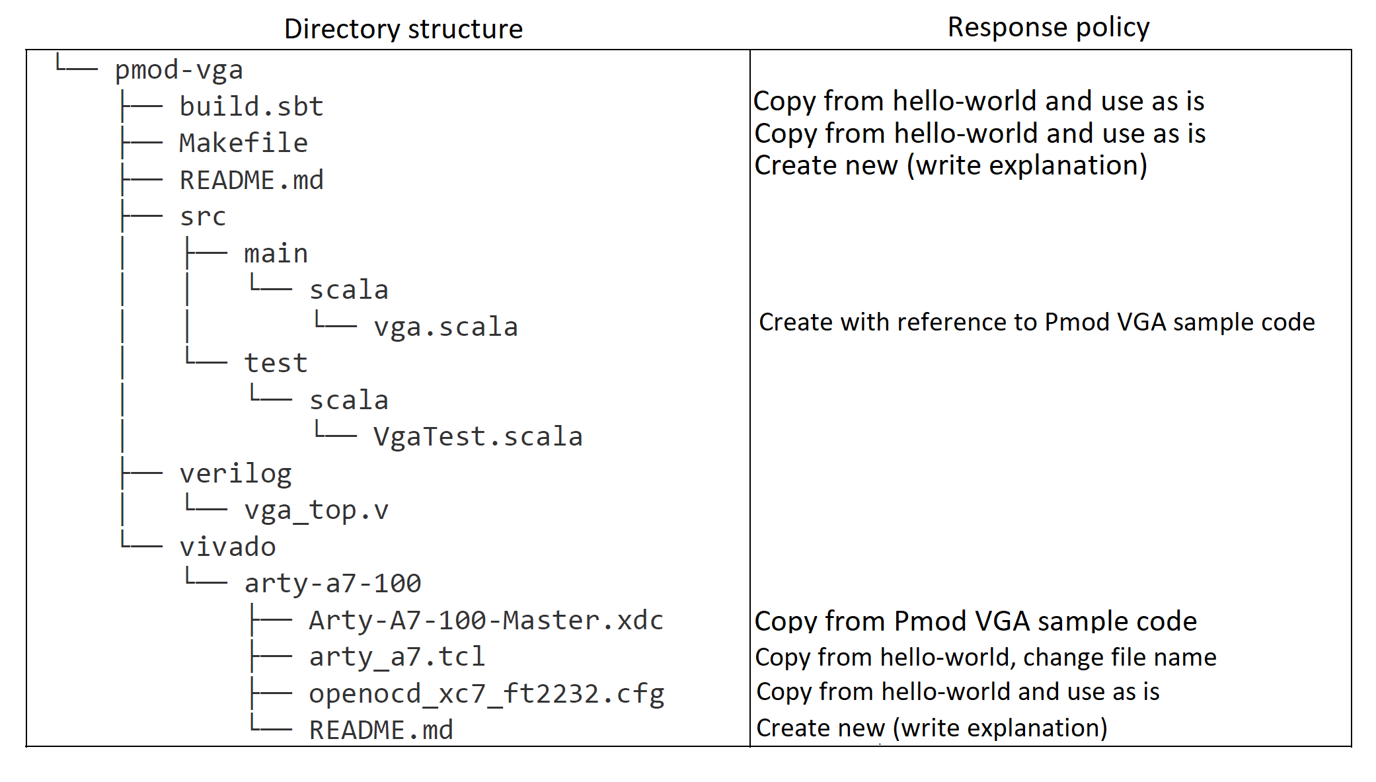Select the Makefile entry in the tree
The image size is (1376, 782).
[x=243, y=143]
